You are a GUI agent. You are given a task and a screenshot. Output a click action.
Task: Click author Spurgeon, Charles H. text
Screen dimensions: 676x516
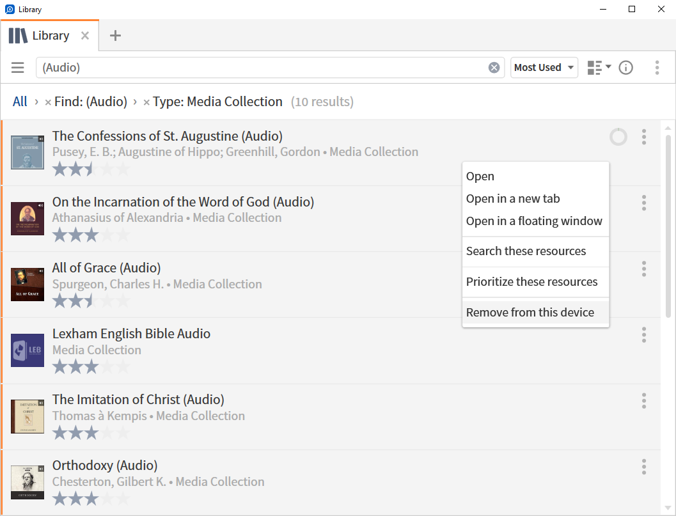(x=108, y=285)
